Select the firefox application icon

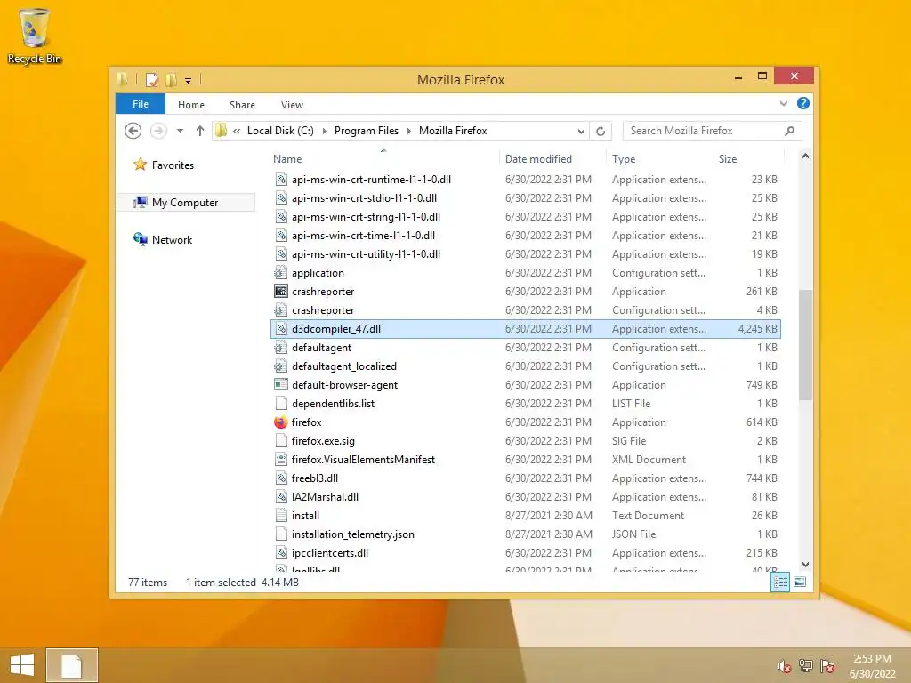click(x=280, y=422)
